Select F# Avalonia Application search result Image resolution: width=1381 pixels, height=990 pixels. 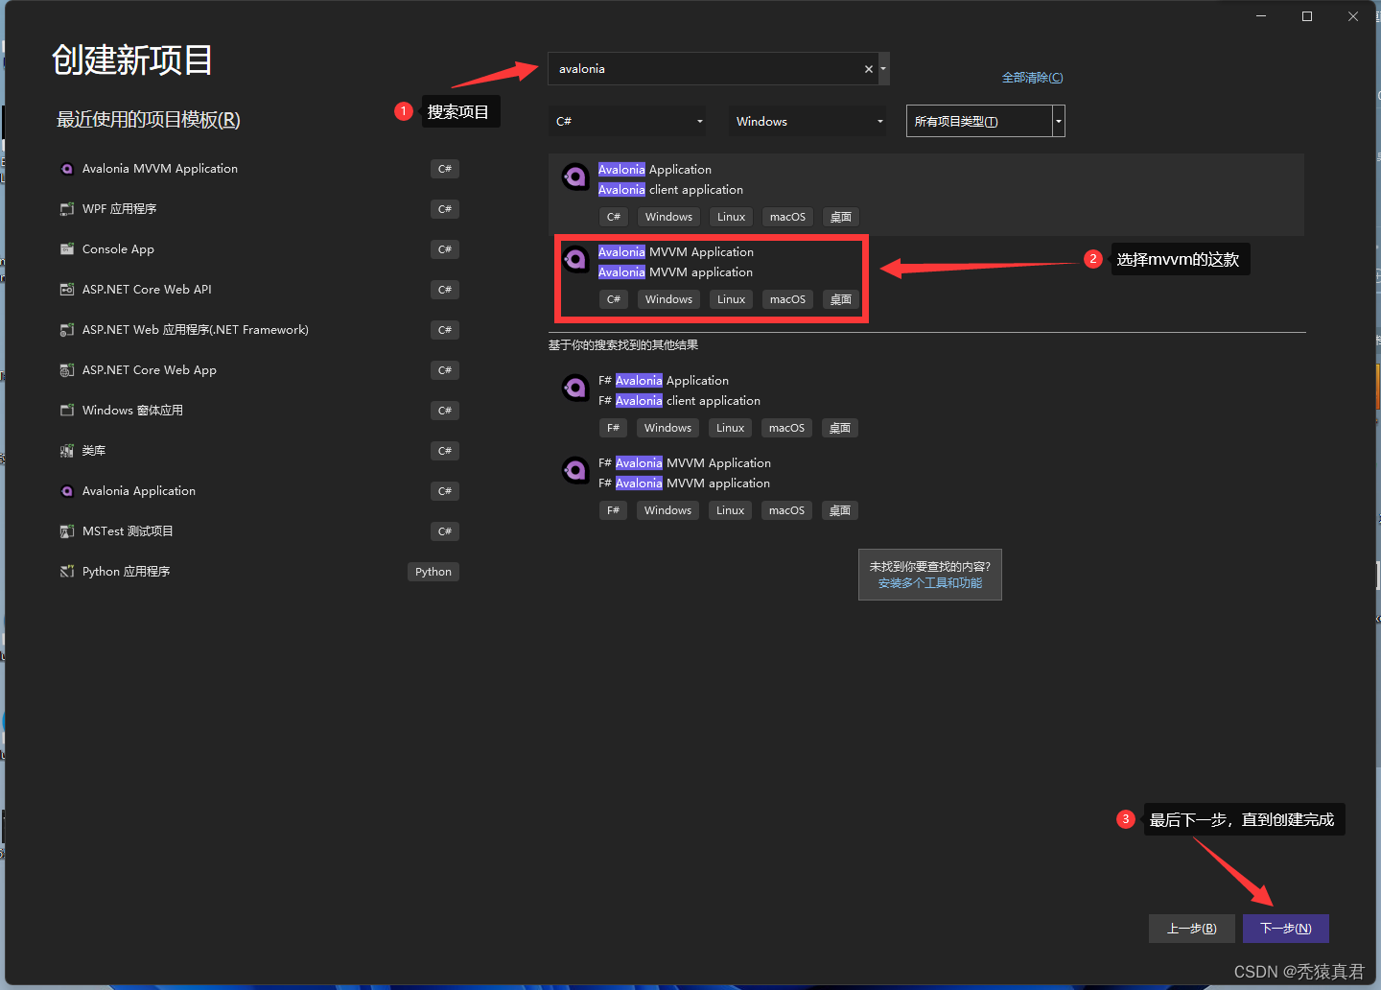(x=926, y=406)
